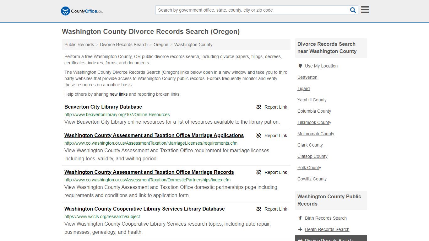Screen dimensions: 429x241
Task: Click the wccls.org research subject URL
Action: point(102,217)
